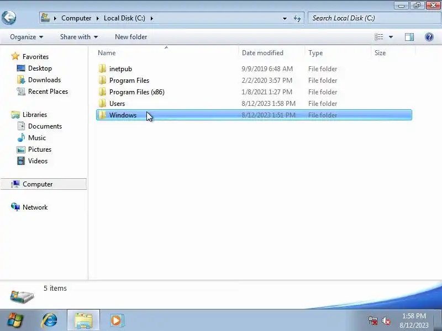Open Recent Places in Favorites

point(48,92)
